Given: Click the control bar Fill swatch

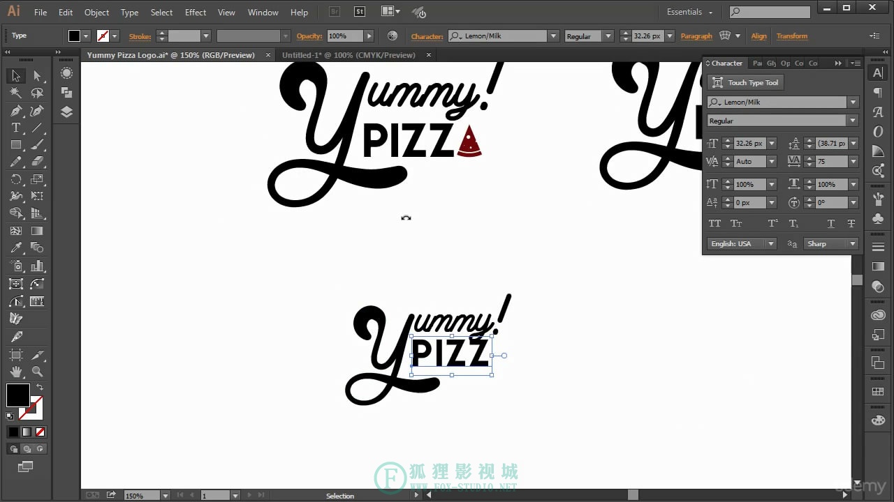Looking at the screenshot, I should 74,36.
